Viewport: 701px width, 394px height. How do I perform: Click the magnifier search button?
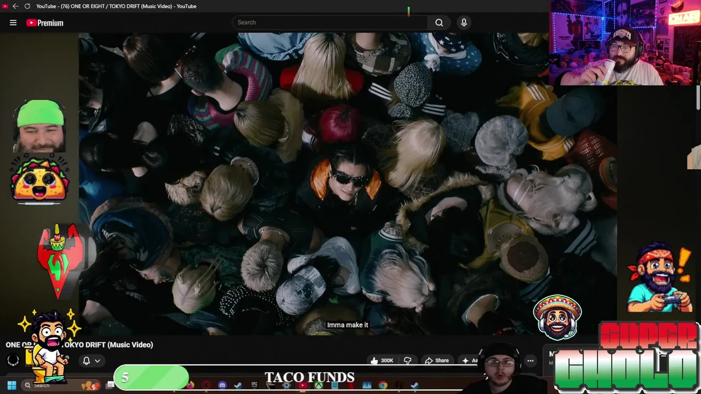pos(439,22)
